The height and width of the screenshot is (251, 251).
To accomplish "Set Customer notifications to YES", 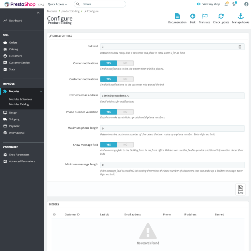I will coord(109,79).
